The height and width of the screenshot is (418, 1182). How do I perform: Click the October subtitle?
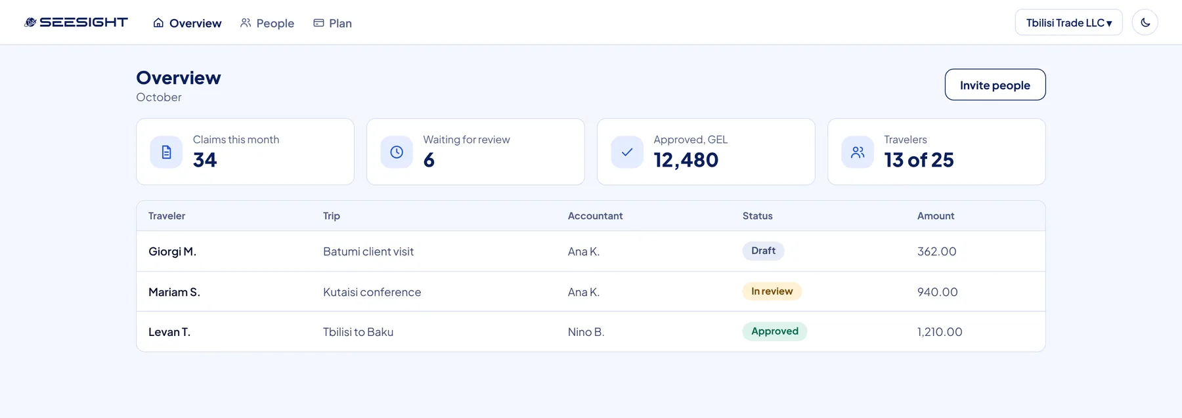159,97
